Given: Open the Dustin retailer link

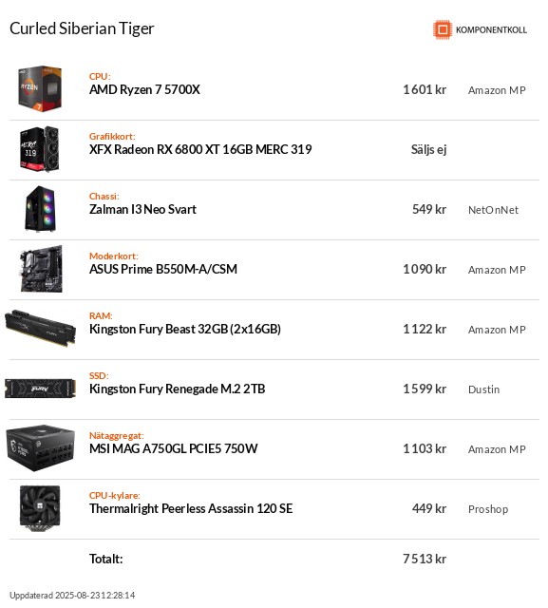Looking at the screenshot, I should click(x=483, y=389).
